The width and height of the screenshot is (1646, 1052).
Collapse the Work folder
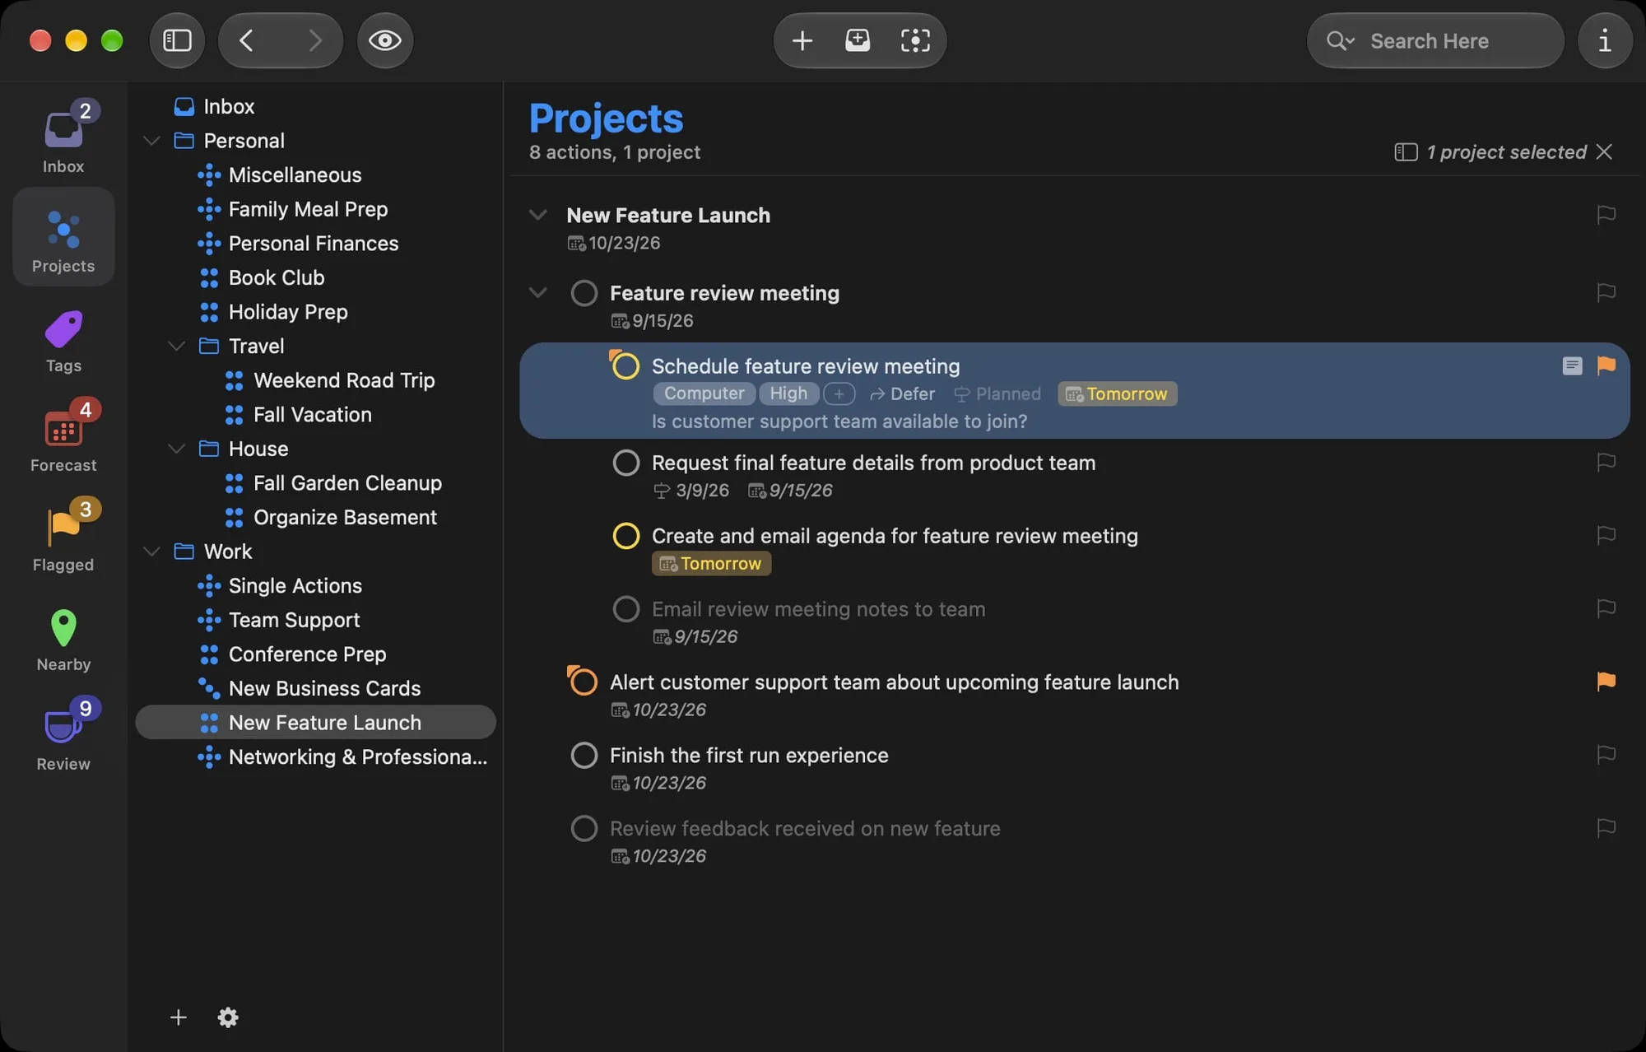point(151,552)
